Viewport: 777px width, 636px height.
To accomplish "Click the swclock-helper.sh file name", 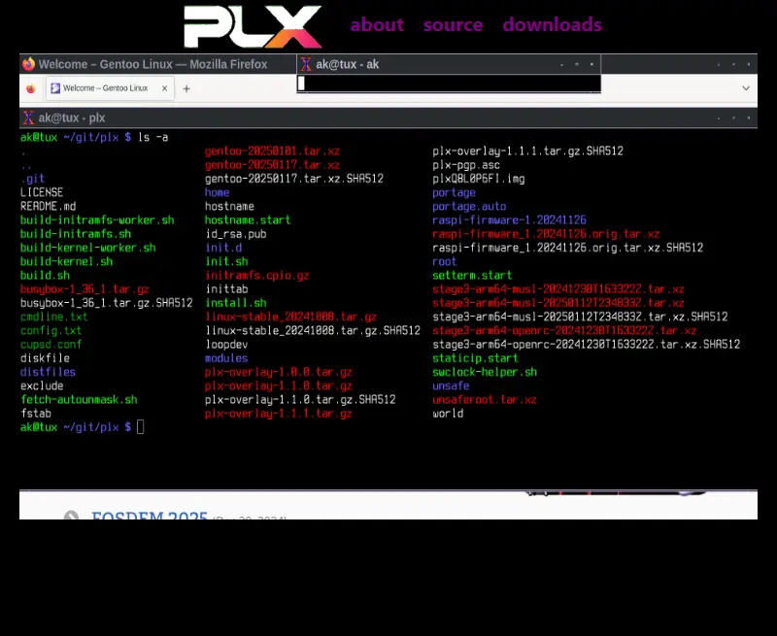I will coord(485,372).
